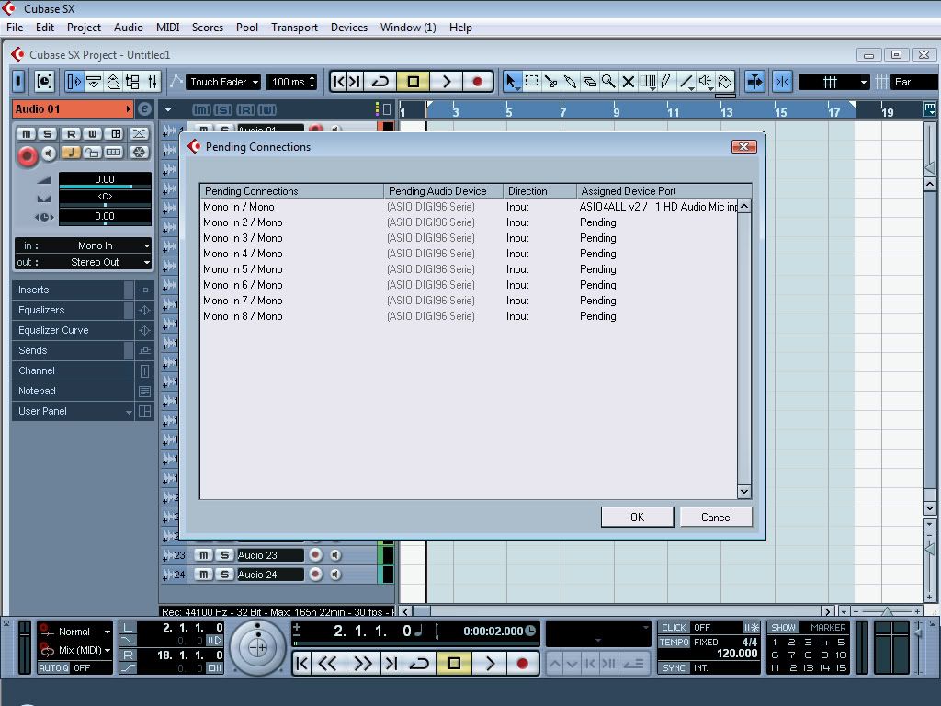941x706 pixels.
Task: Open the Snap mode grid dropdown
Action: [x=834, y=82]
